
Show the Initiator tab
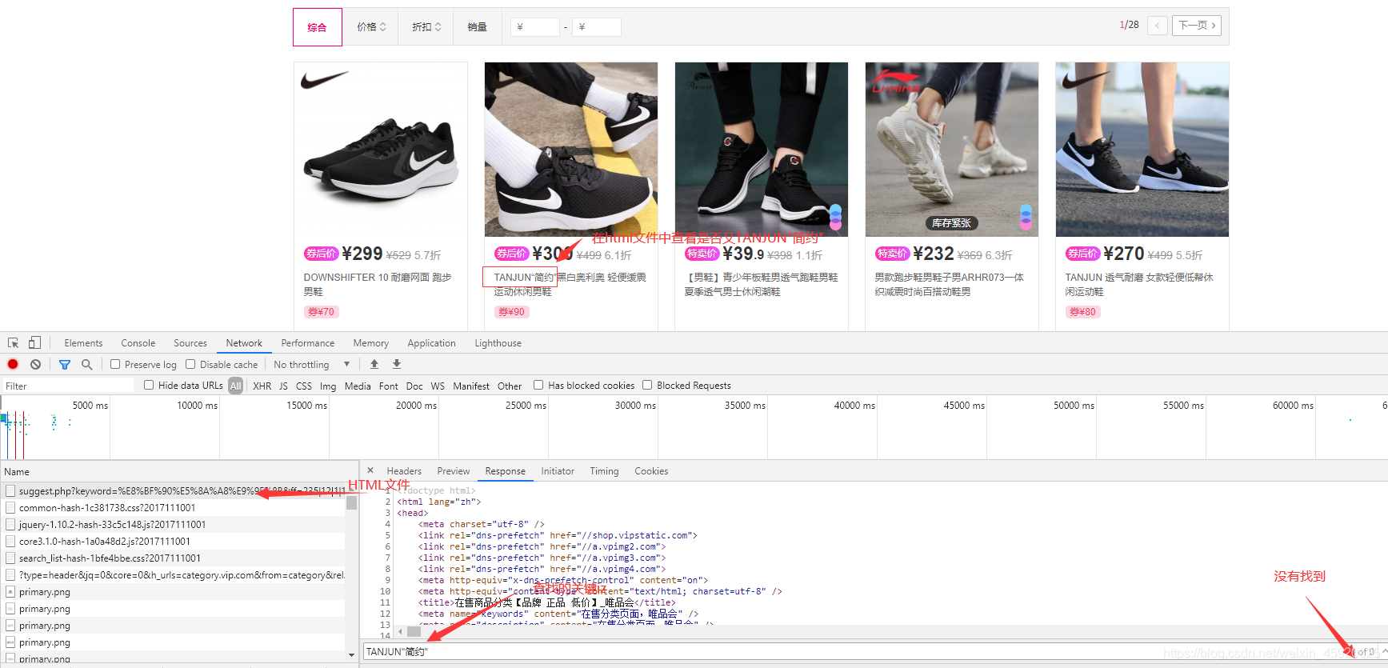[x=558, y=471]
